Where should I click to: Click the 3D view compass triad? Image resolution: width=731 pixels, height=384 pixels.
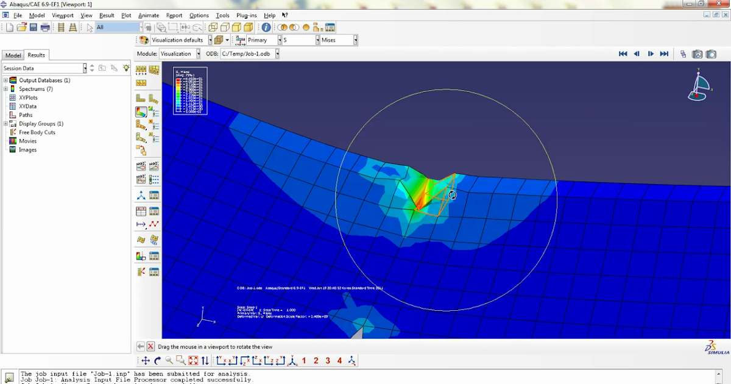click(700, 85)
